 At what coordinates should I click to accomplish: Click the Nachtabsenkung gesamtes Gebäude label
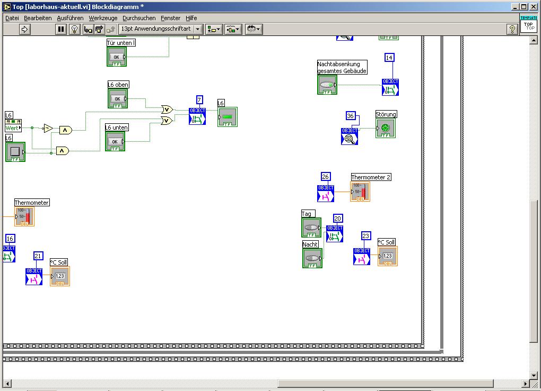pos(342,67)
